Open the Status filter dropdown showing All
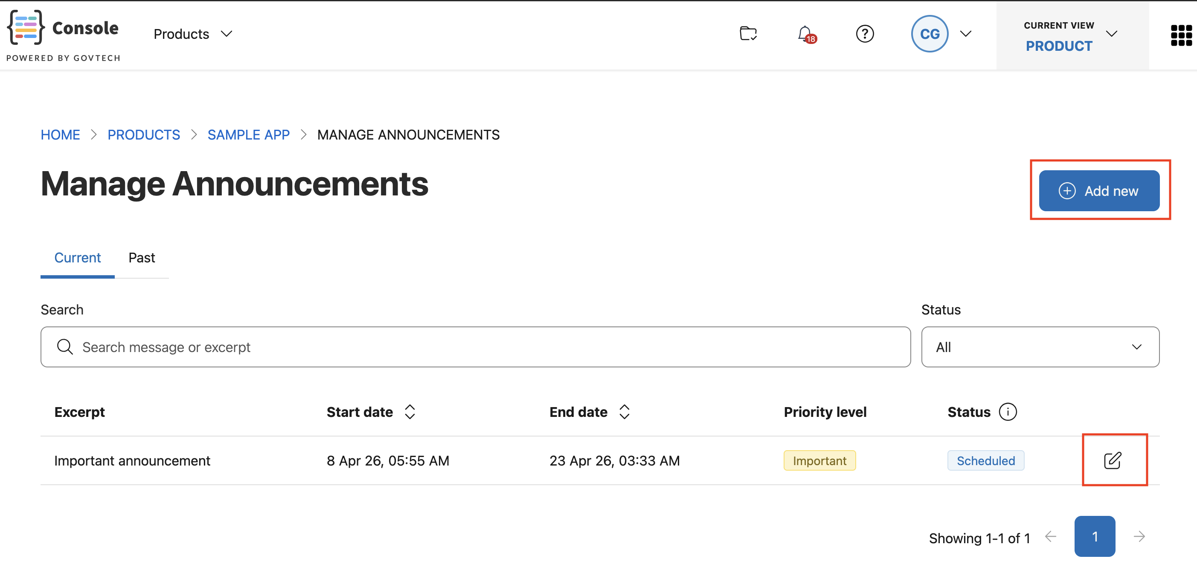1197x588 pixels. tap(1040, 347)
